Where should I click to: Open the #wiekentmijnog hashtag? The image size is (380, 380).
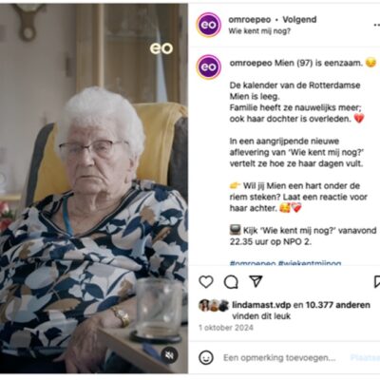[x=310, y=263]
